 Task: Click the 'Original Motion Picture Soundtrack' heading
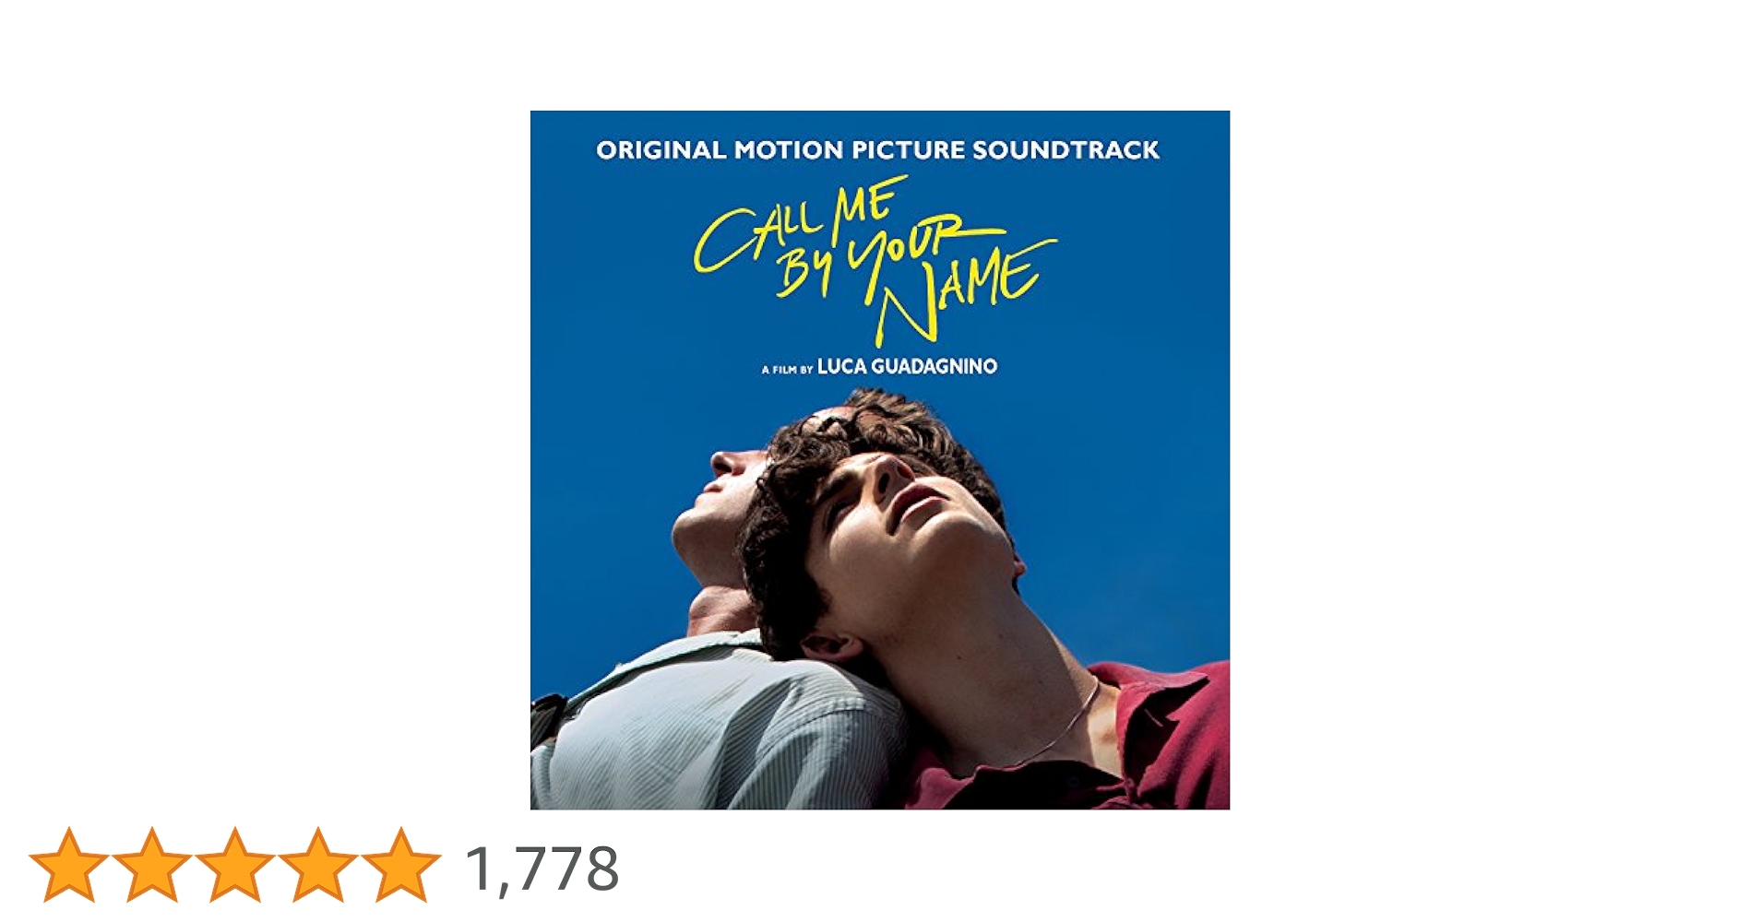[877, 149]
